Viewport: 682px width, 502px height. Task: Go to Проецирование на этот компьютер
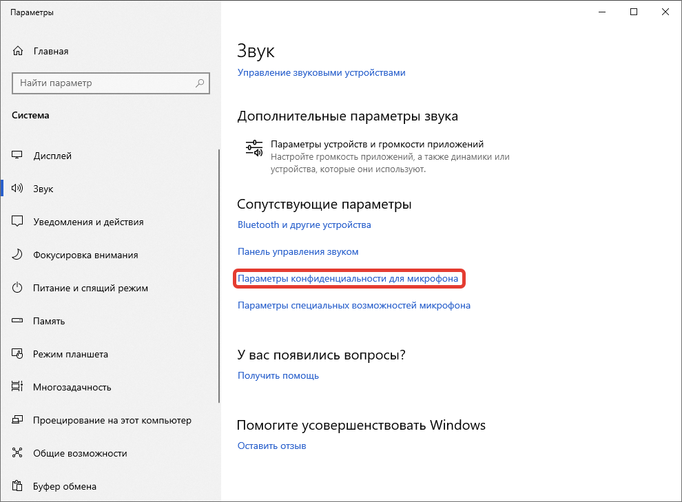(x=112, y=420)
